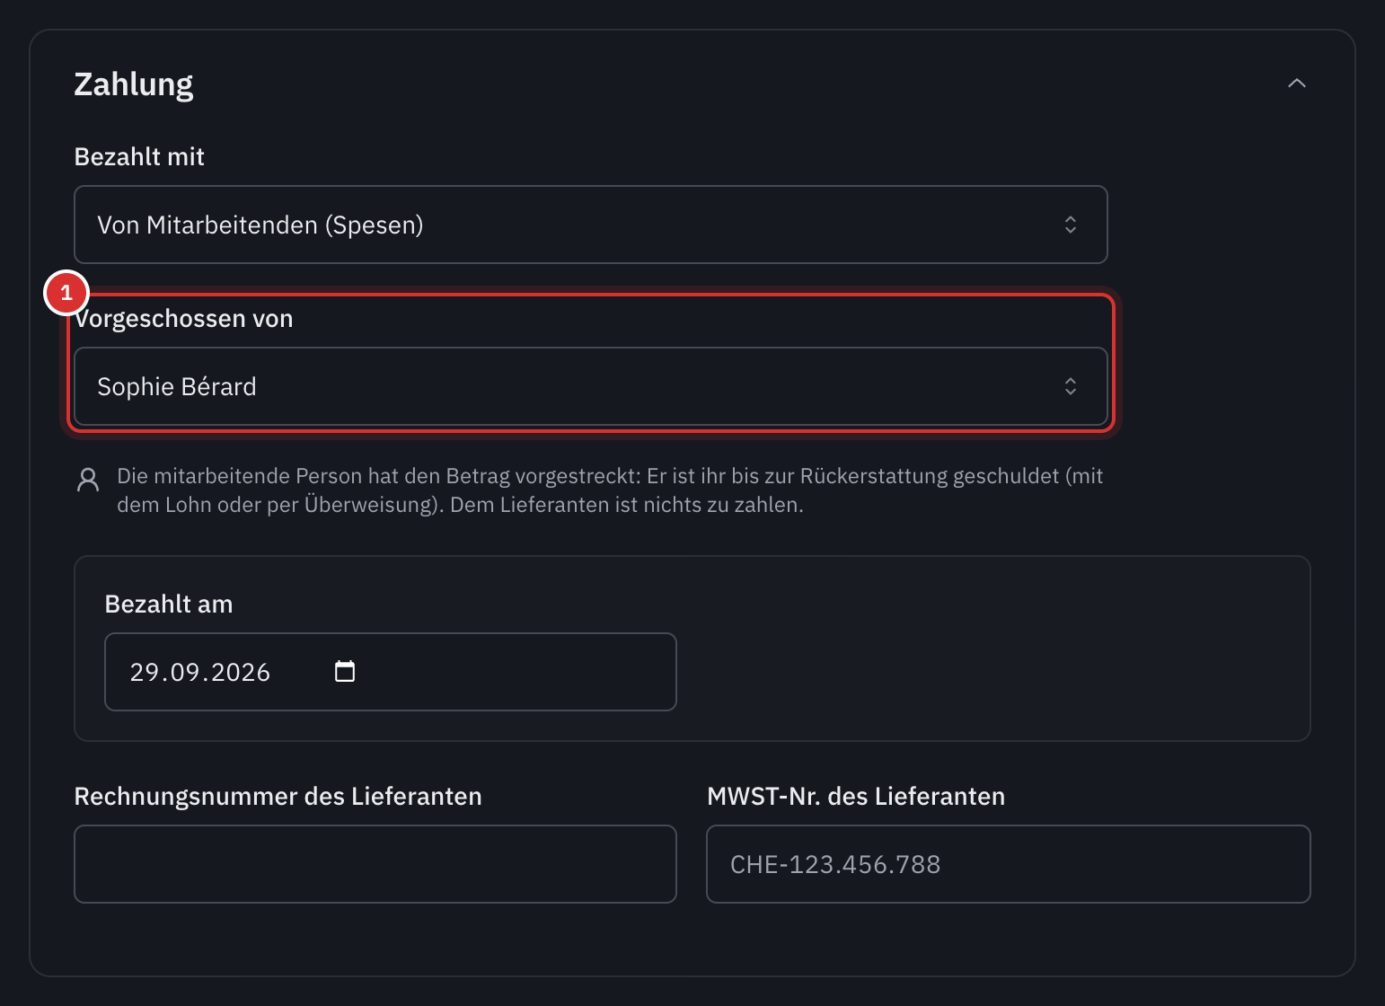Image resolution: width=1385 pixels, height=1006 pixels.
Task: Click the Bezahlt am label
Action: [169, 604]
